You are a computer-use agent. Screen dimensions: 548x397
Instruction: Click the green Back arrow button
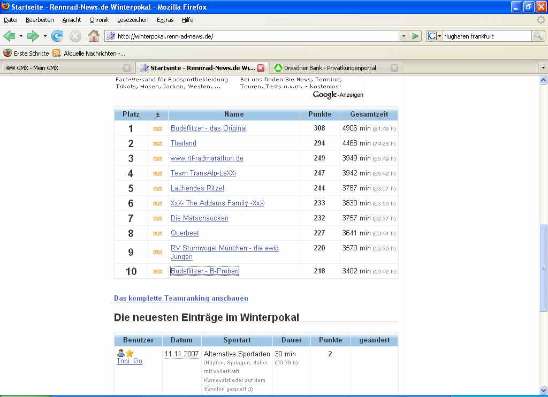9,36
